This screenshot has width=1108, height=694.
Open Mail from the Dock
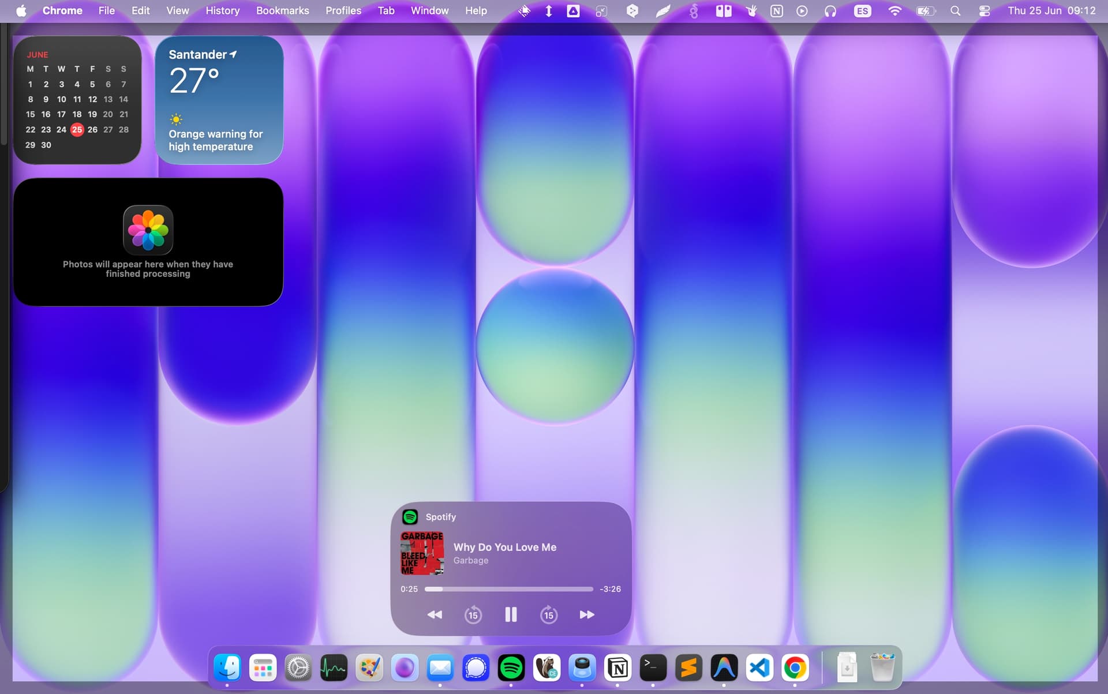tap(440, 668)
